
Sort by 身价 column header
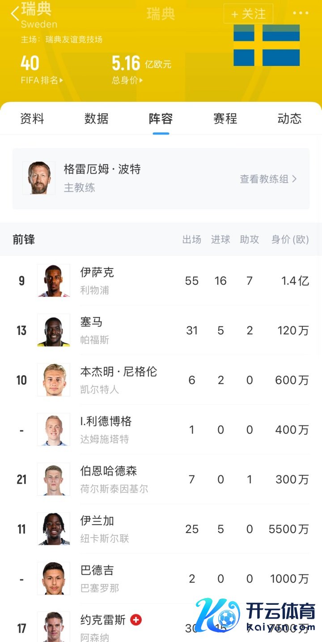coord(290,239)
